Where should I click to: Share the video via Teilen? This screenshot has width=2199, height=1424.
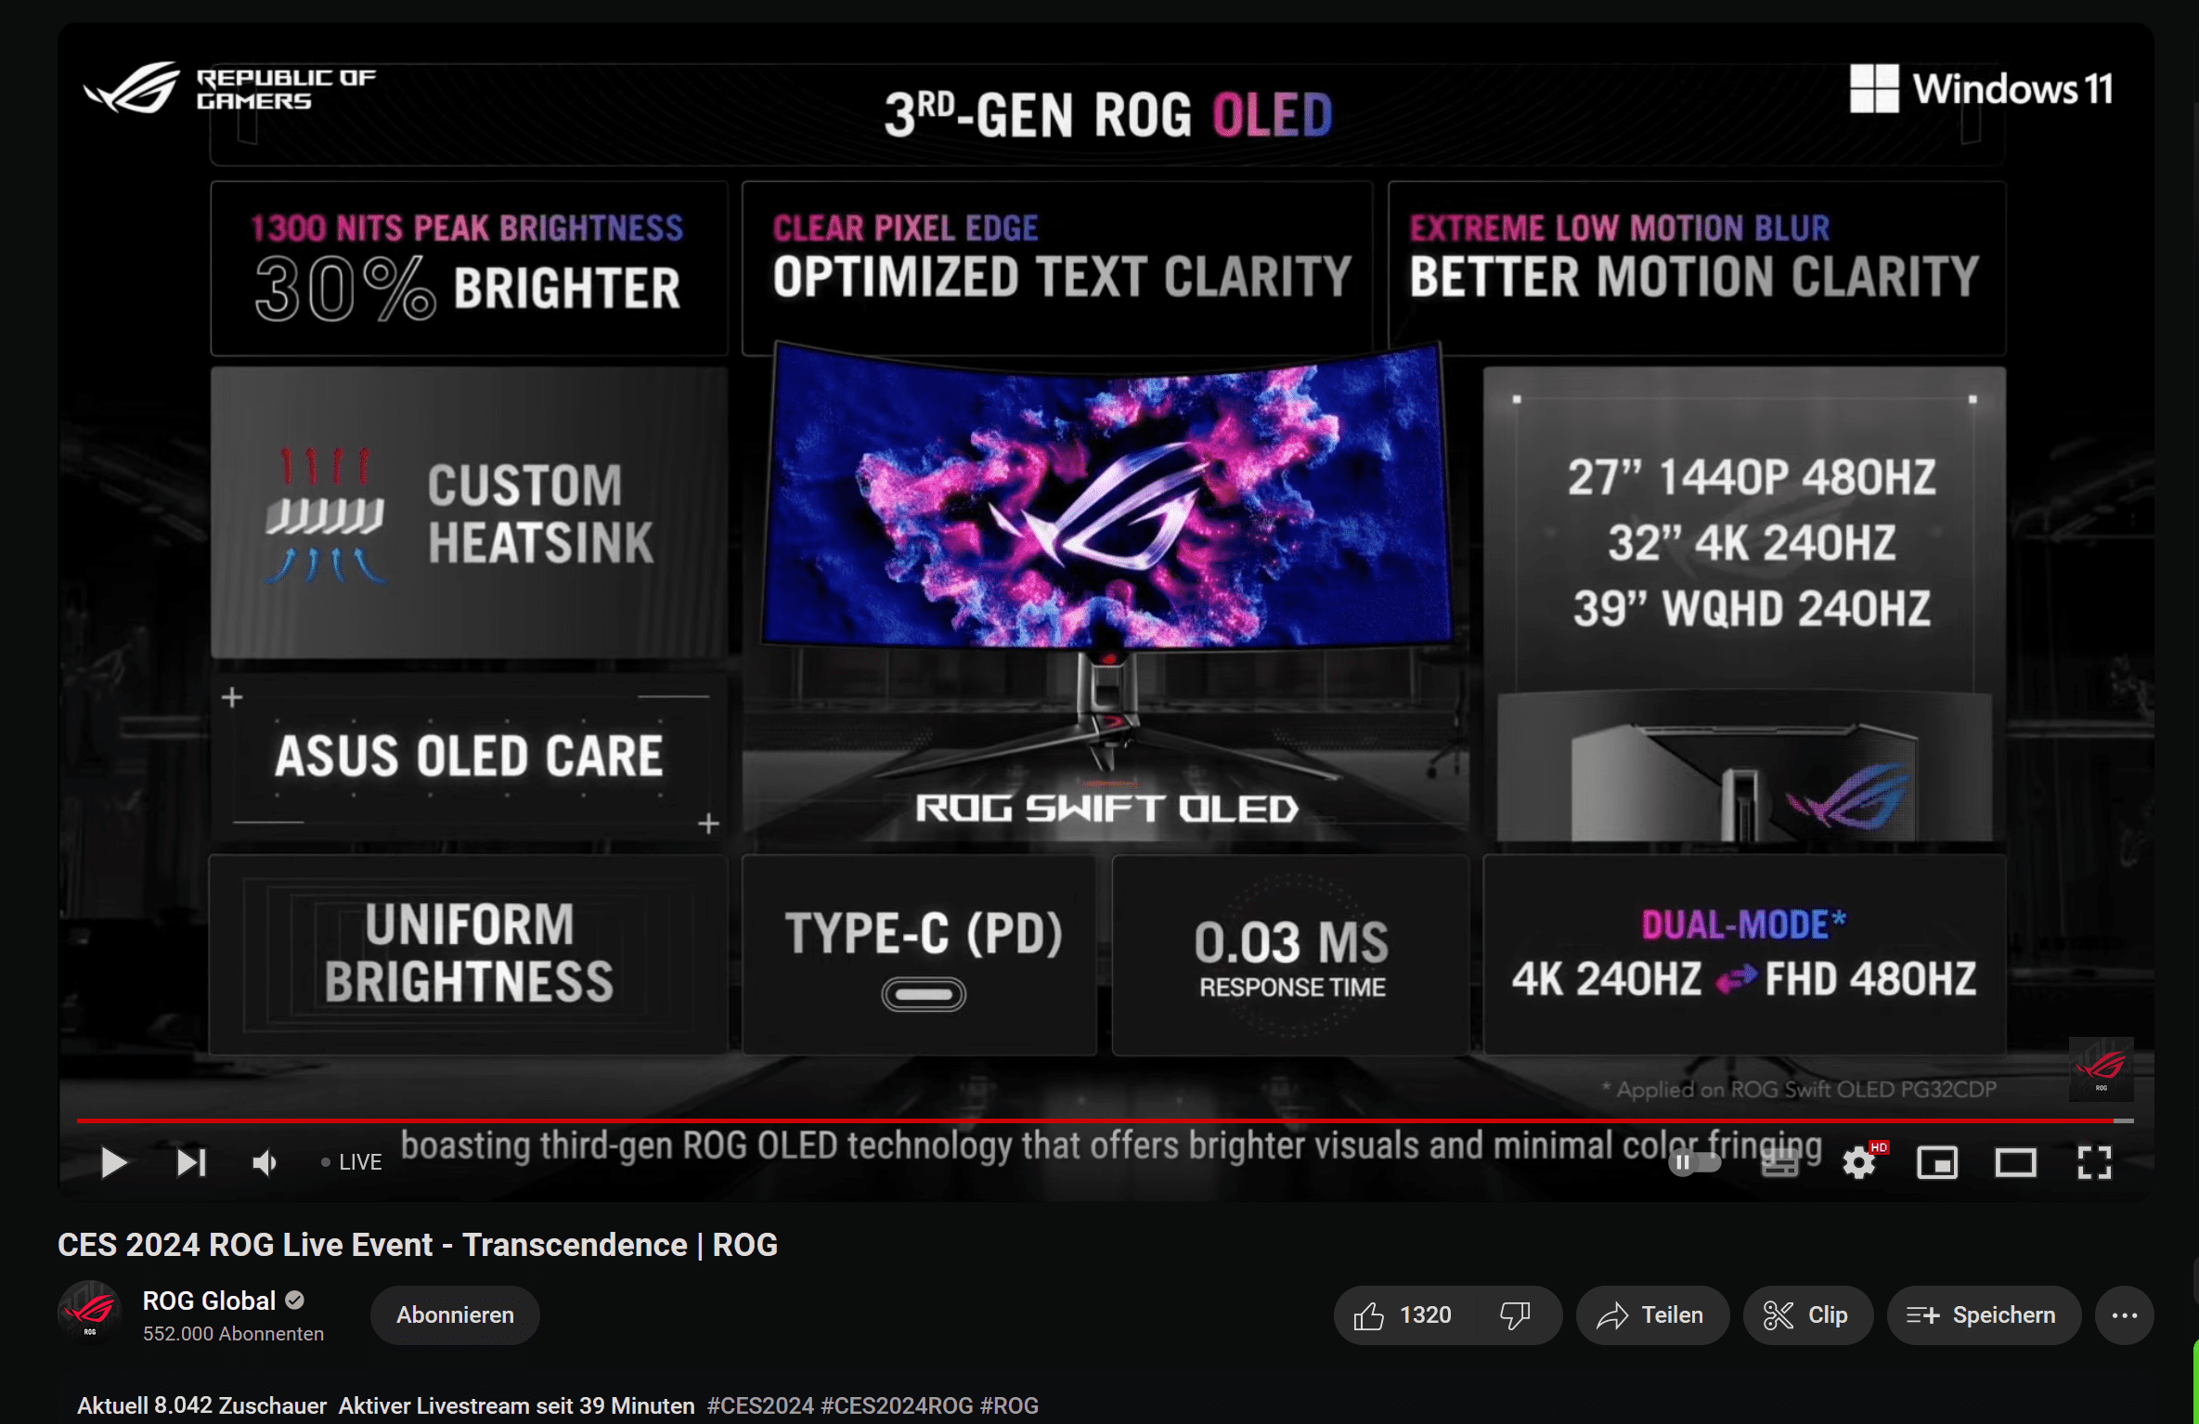1652,1314
